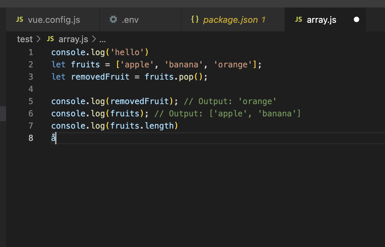Image resolution: width=385 pixels, height=247 pixels.
Task: Click the JS icon on vue.config.js tab
Action: (20, 19)
